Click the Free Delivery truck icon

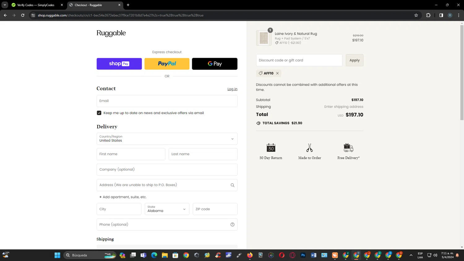348,148
